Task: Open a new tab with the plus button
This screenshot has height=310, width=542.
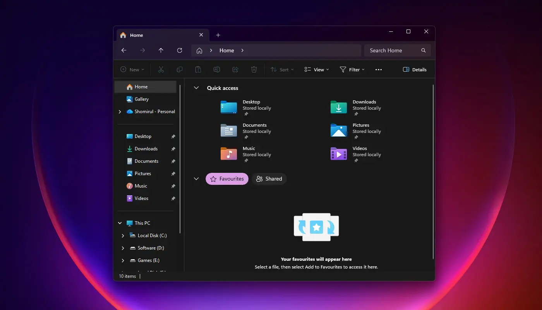Action: point(218,35)
